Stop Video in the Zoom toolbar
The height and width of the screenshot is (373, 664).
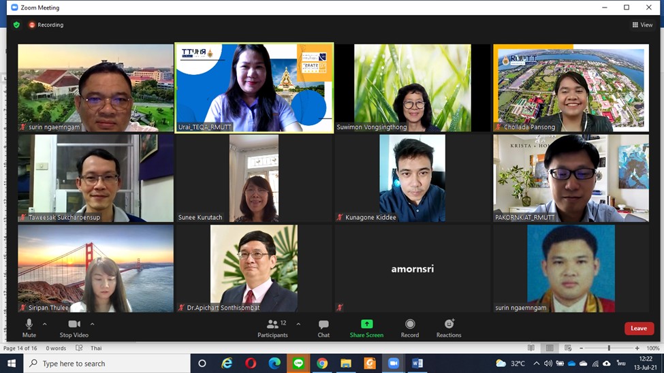[x=74, y=328]
